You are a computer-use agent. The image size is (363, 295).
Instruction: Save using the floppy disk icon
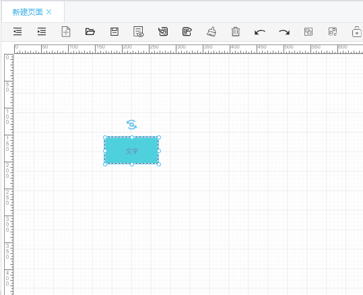pyautogui.click(x=114, y=32)
